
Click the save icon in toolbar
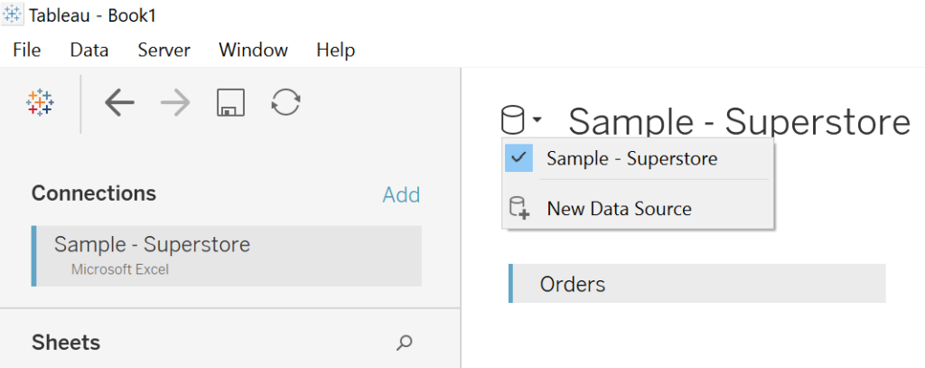(231, 103)
